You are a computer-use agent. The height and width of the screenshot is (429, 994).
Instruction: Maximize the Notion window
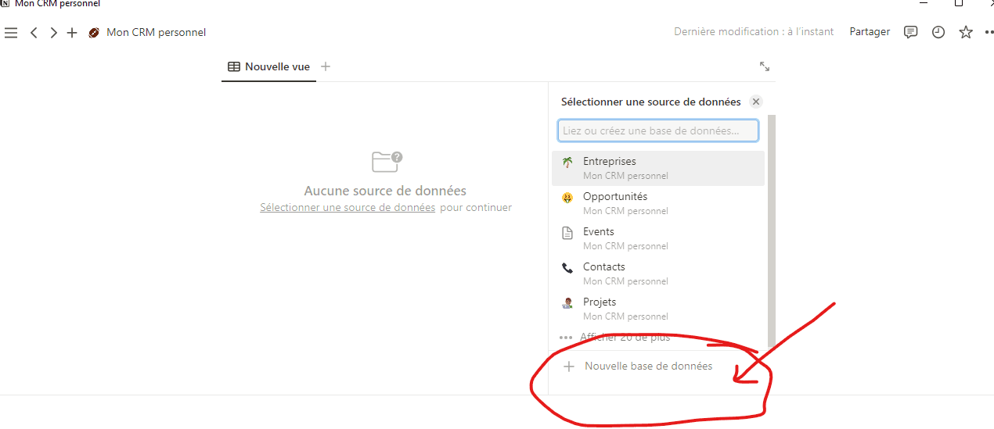(x=959, y=3)
